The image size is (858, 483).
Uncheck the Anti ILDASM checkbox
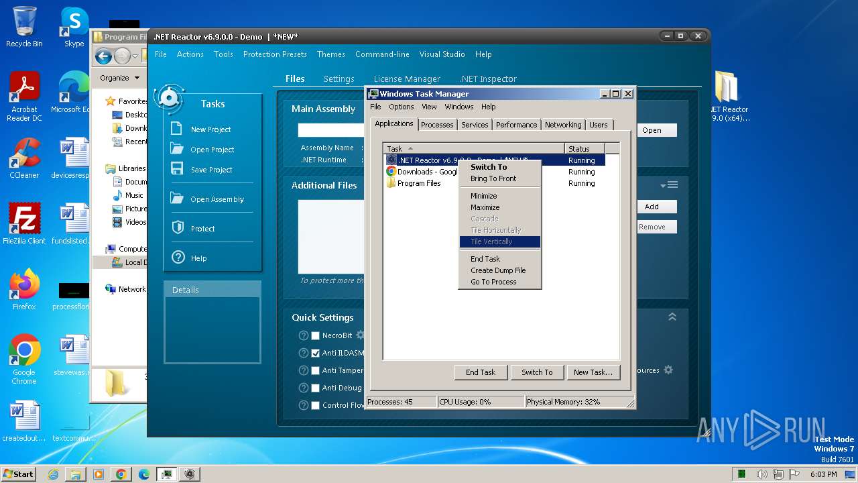315,353
